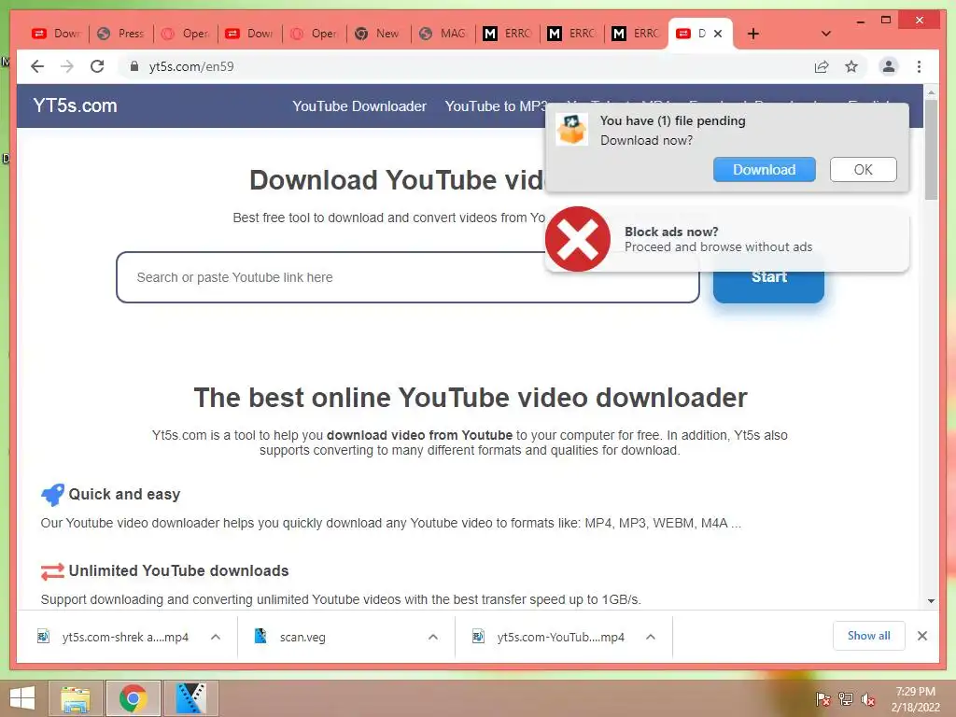Close the active yt5s tab
The height and width of the screenshot is (717, 956).
(x=718, y=34)
